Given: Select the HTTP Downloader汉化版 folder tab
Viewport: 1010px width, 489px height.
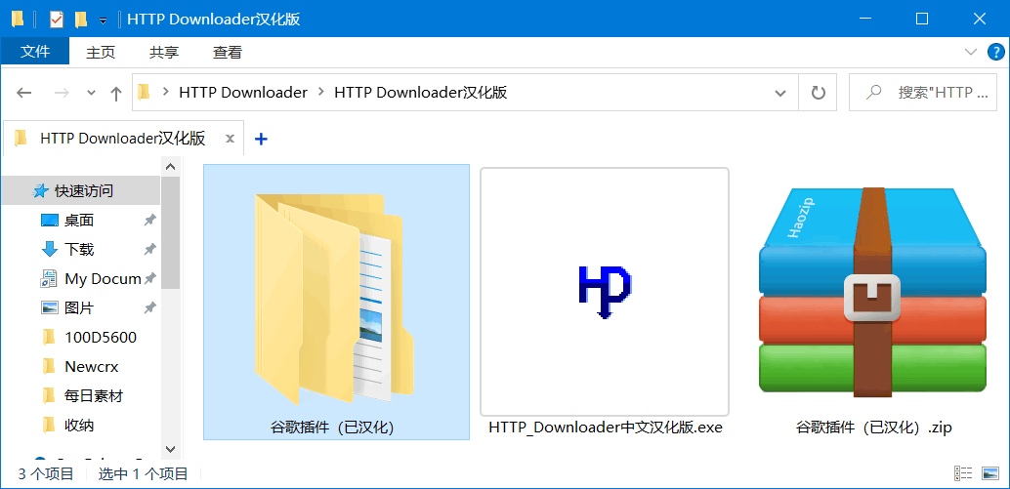Looking at the screenshot, I should point(122,138).
